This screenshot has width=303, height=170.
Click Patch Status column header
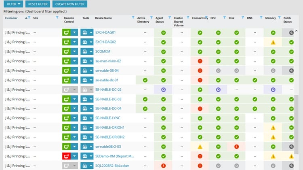tap(287, 20)
